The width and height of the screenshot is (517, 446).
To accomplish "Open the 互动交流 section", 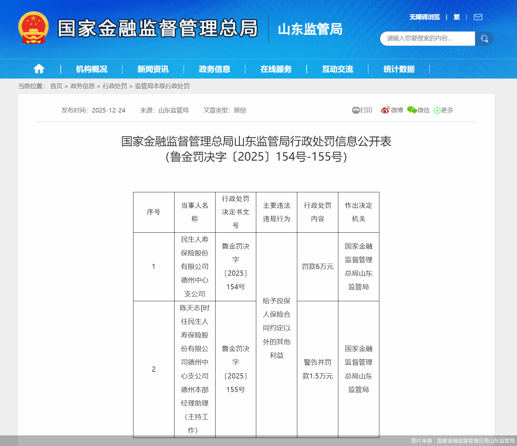I will pos(337,69).
